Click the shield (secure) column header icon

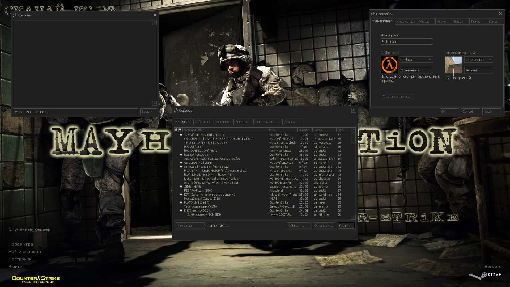click(180, 130)
